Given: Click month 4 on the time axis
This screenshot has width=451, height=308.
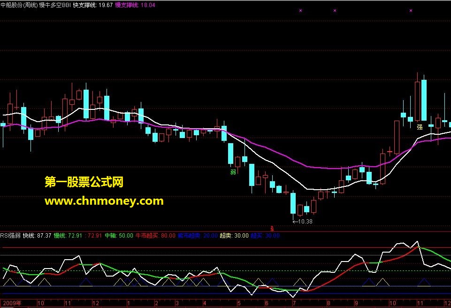Looking at the screenshot, I should tap(205, 303).
